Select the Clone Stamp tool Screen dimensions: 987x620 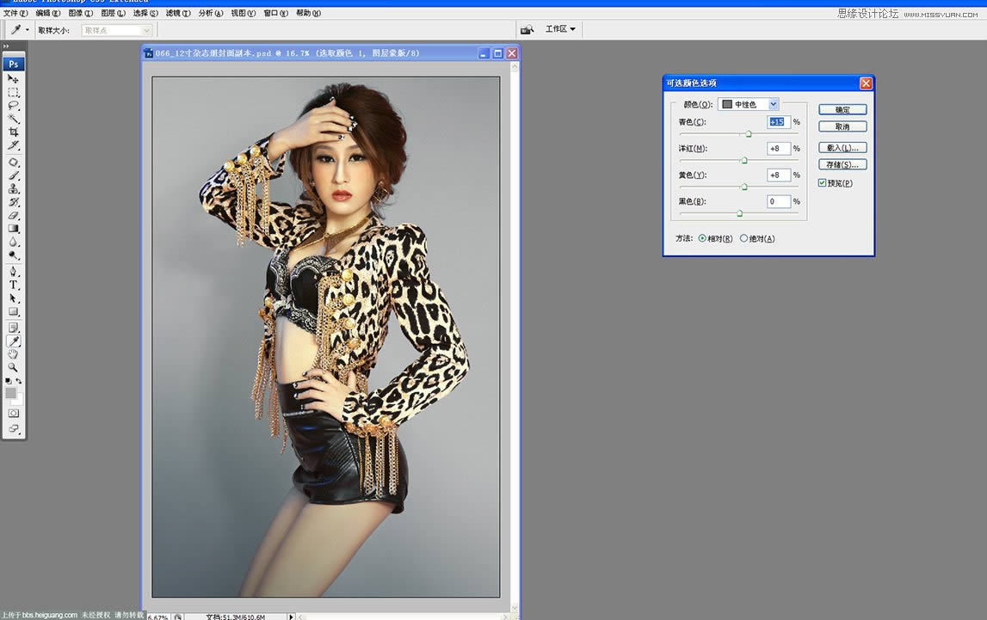click(13, 188)
